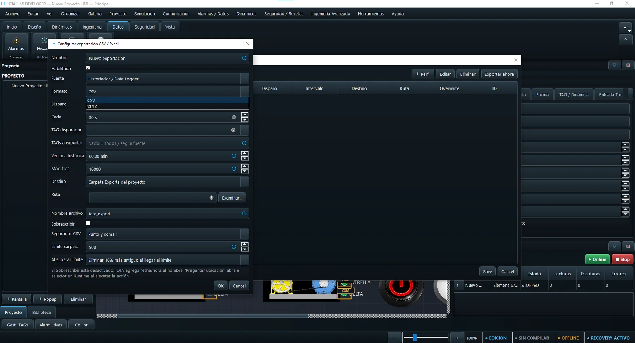Show Ventana histórica info tooltip icon
Screen dimensions: 635x343
pyautogui.click(x=234, y=156)
